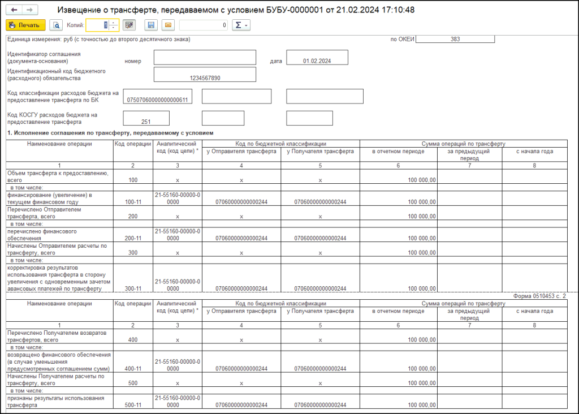The width and height of the screenshot is (579, 414).
Task: Click the forward navigation arrow
Action: (x=29, y=10)
